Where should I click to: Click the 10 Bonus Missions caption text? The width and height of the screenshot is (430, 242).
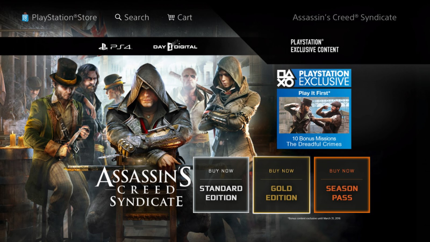point(314,138)
